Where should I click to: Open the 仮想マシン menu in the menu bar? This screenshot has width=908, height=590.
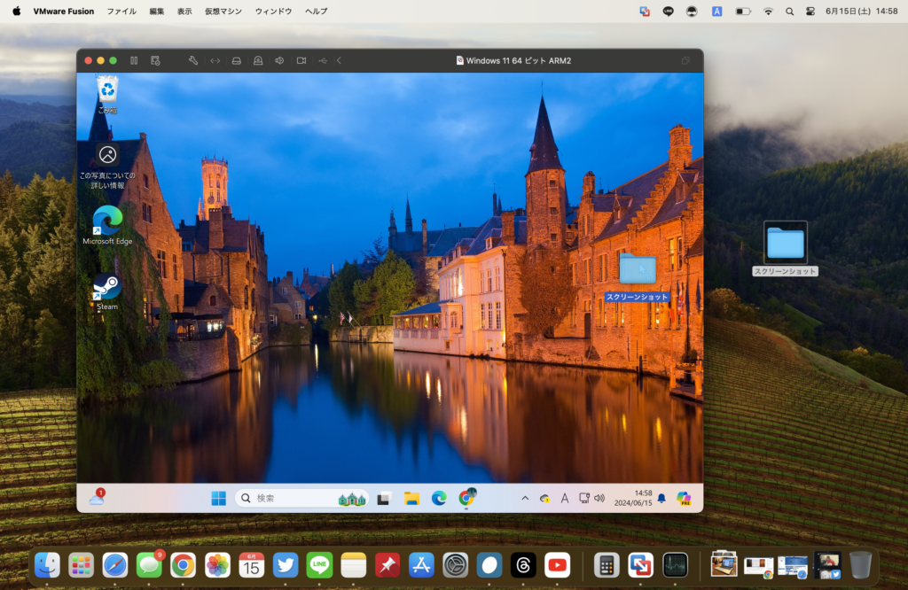pos(223,12)
